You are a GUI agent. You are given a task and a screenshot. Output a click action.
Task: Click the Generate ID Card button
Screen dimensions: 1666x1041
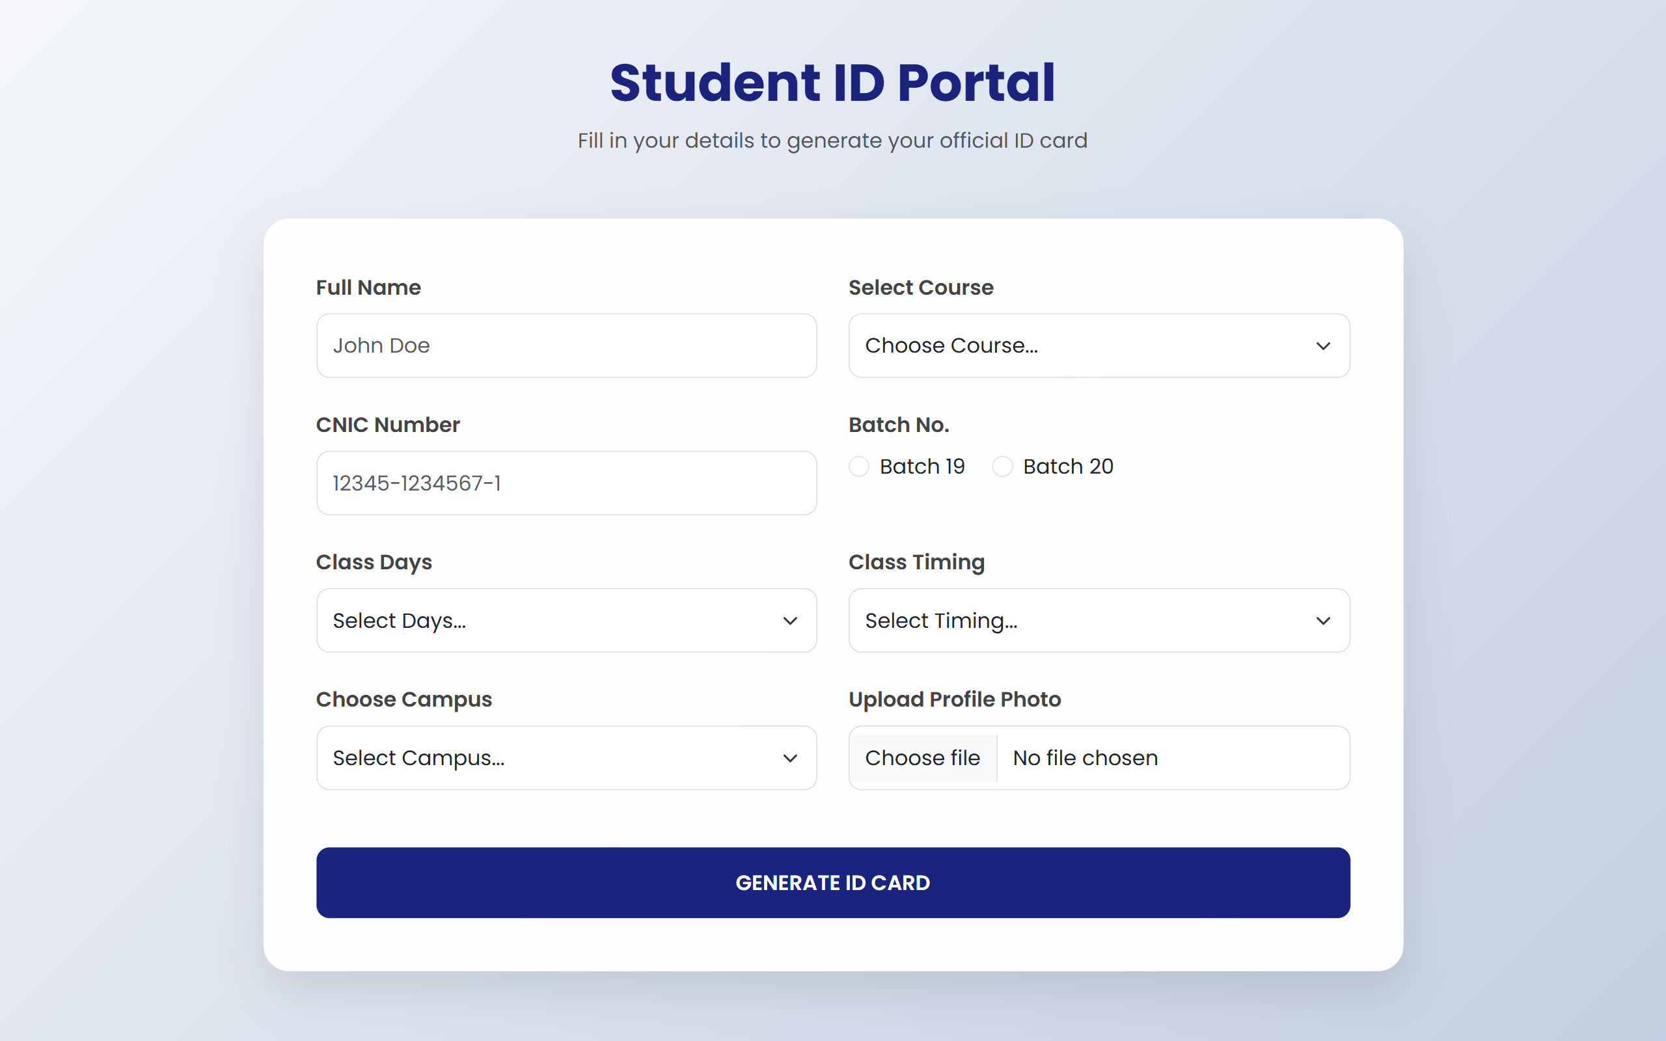pos(832,883)
